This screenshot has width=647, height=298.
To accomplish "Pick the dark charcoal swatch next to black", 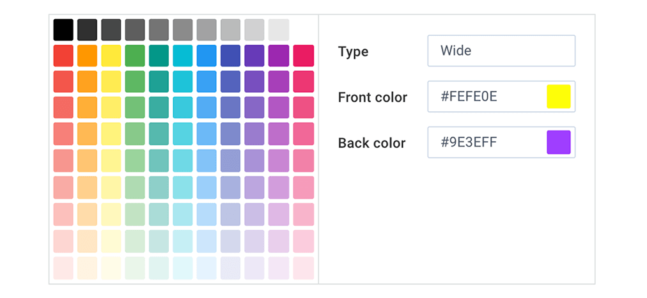I will point(88,29).
